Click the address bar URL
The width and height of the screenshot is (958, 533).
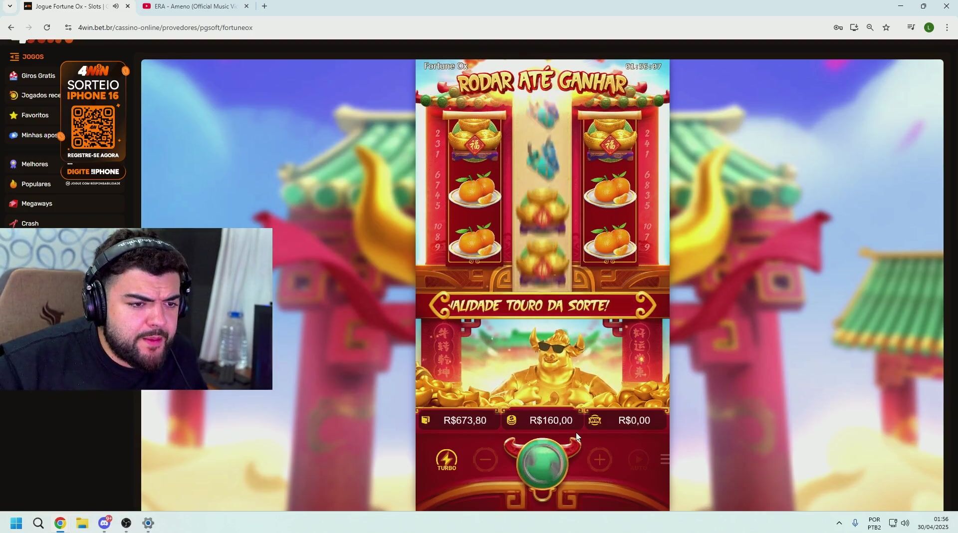point(165,28)
